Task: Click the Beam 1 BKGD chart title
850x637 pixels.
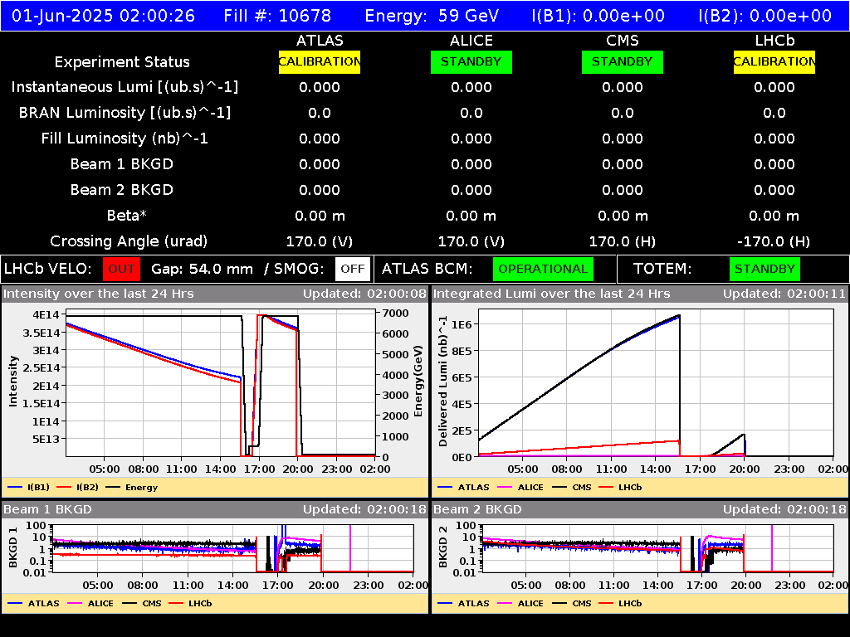Action: tap(47, 509)
